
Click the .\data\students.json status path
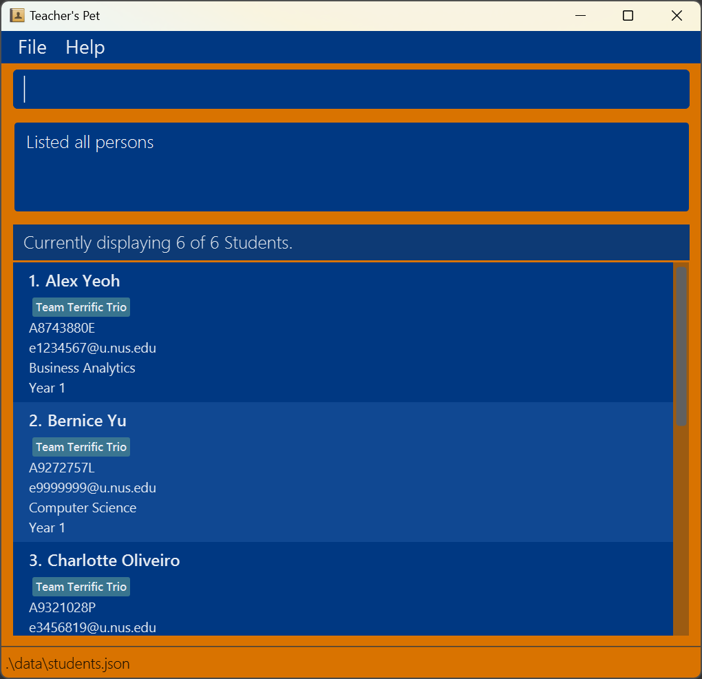click(x=68, y=664)
